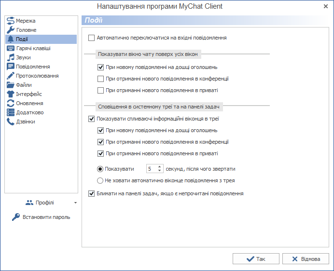Click the wrench icon next to Головне
This screenshot has height=271, width=334.
[x=11, y=30]
